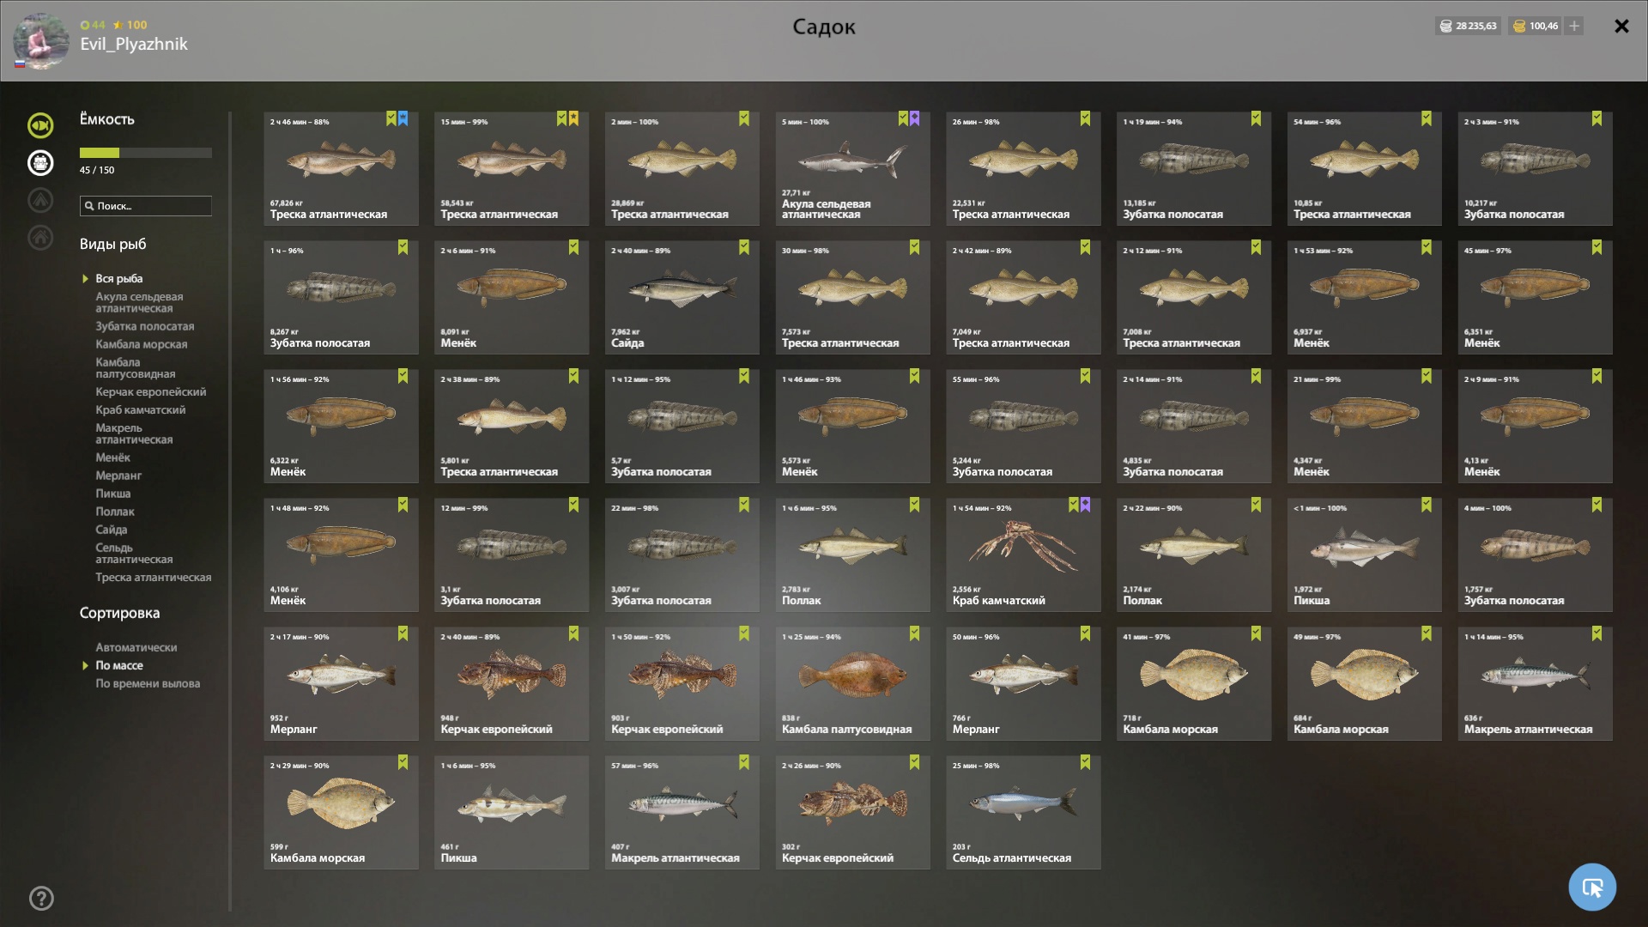Click the blue cursor button bottom right
1648x927 pixels.
point(1592,887)
